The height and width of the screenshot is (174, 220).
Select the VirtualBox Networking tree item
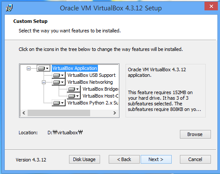point(90,82)
